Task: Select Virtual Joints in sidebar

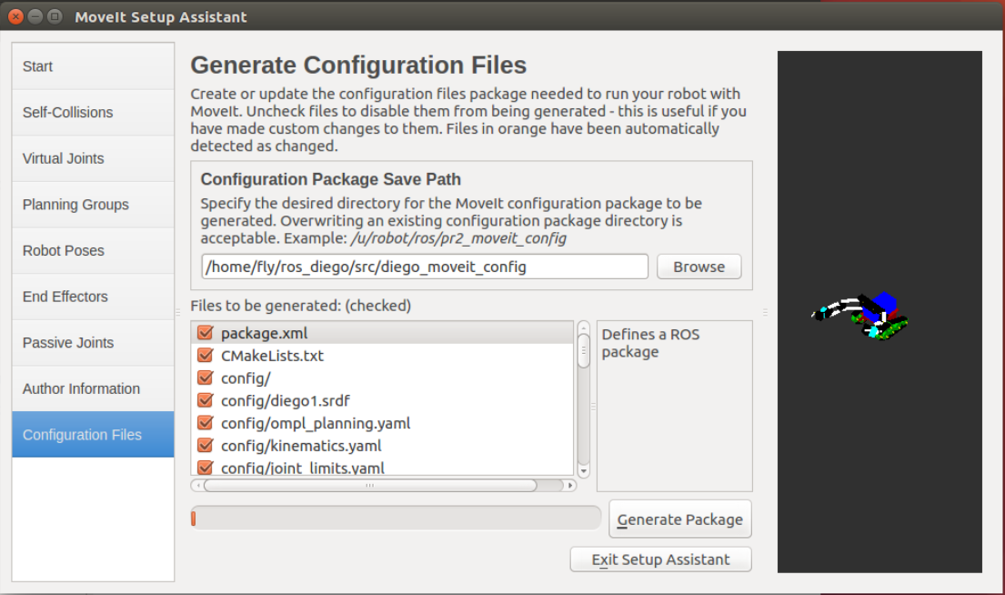Action: pyautogui.click(x=93, y=158)
